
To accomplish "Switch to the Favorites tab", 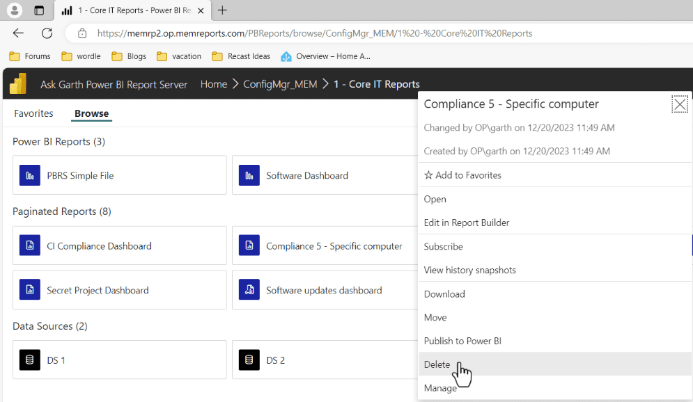I will pos(33,113).
